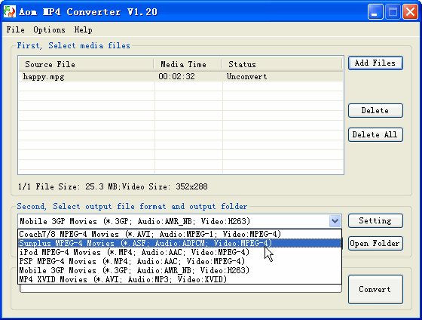This screenshot has height=320, width=422.
Task: Click the file size and video size info text
Action: click(113, 186)
